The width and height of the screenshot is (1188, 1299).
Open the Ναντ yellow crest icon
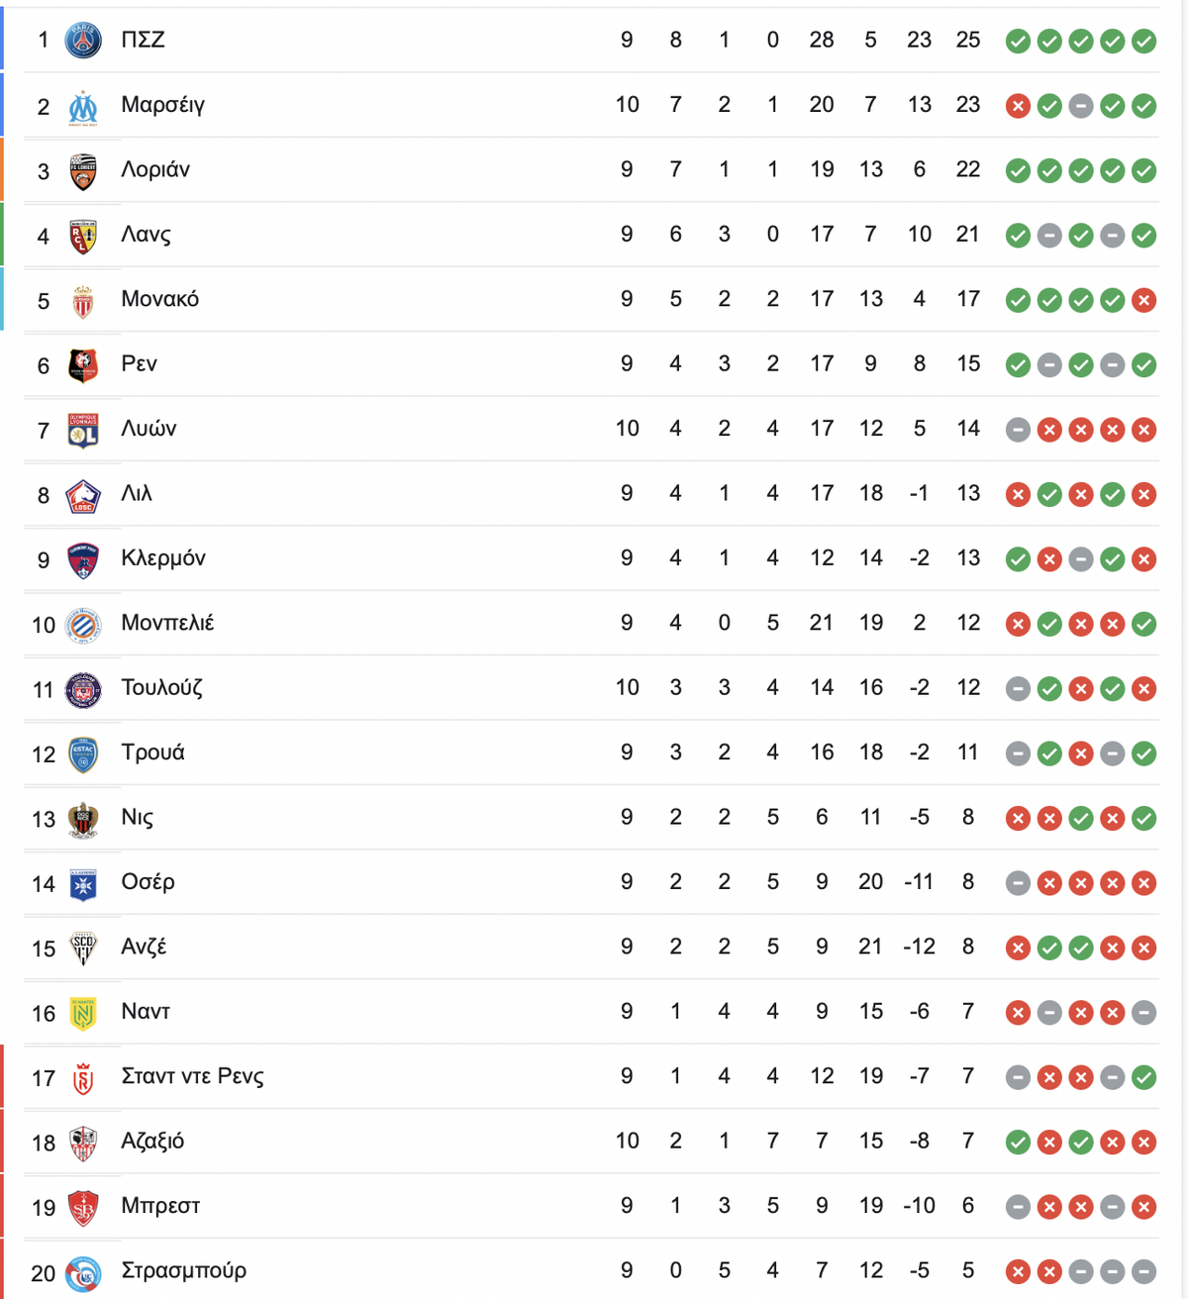point(83,1013)
